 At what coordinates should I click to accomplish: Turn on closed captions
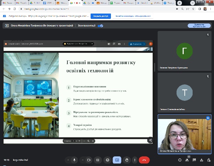pos(98,160)
